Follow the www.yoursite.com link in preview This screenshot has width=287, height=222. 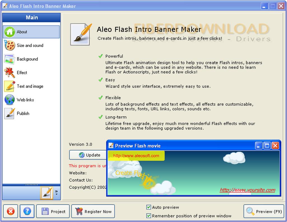[x=247, y=190]
